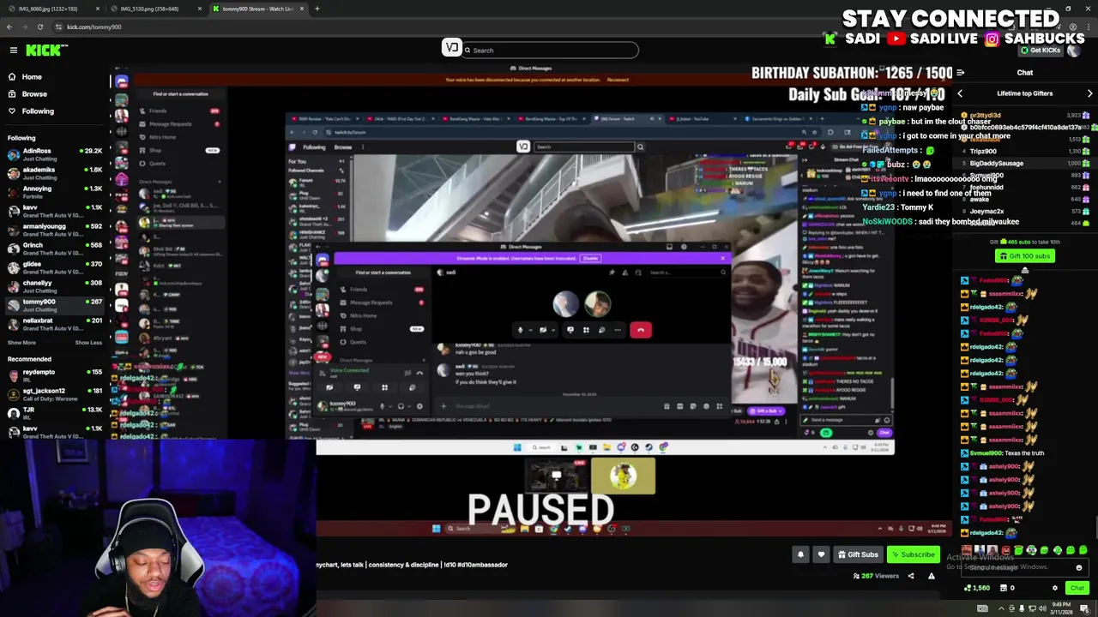Screen dimensions: 1098x617
Task: Show next leaderboard with the right chevron
Action: coord(1089,93)
